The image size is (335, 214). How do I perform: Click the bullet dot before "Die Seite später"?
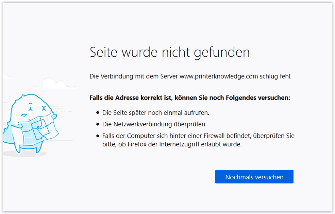point(98,112)
